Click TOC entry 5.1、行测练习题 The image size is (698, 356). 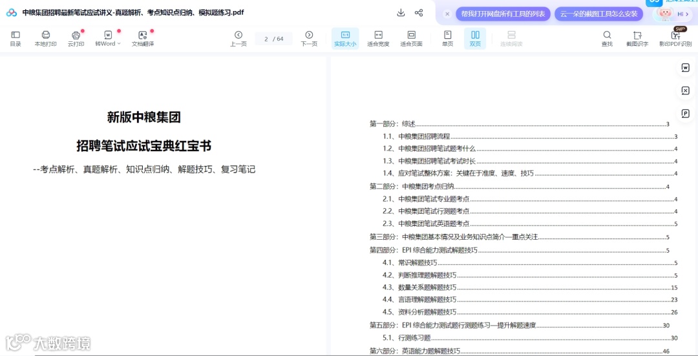click(530, 338)
